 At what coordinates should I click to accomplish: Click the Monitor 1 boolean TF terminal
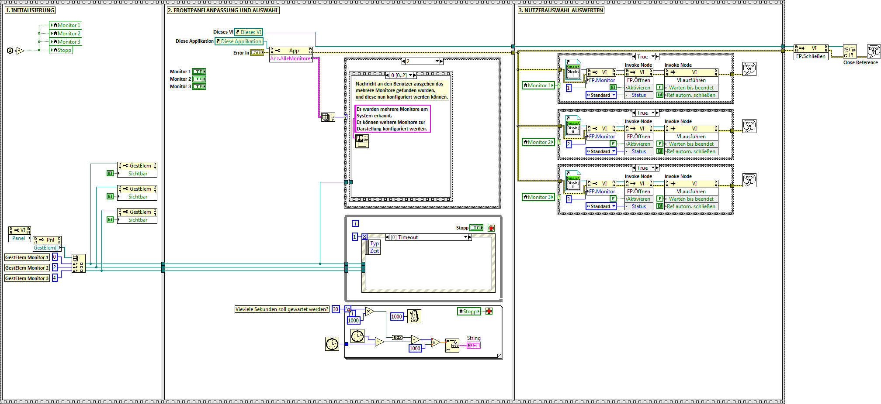tap(199, 72)
